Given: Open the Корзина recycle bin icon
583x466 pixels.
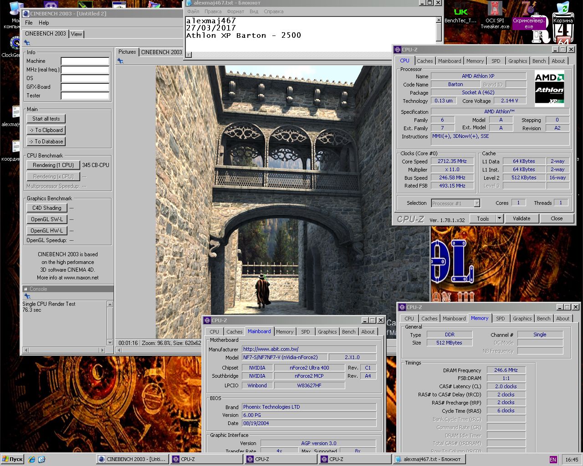Looking at the screenshot, I should point(563,13).
